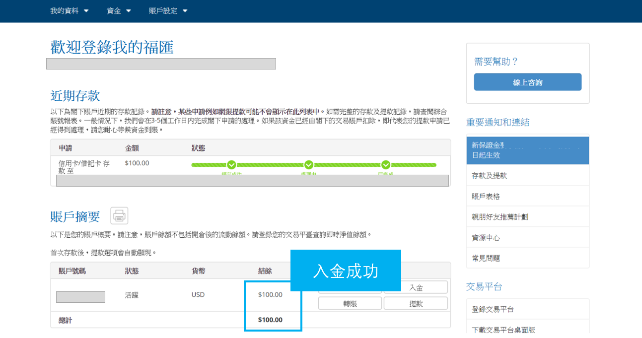Click the 交易平台 heading
This screenshot has width=642, height=338.
pyautogui.click(x=484, y=286)
